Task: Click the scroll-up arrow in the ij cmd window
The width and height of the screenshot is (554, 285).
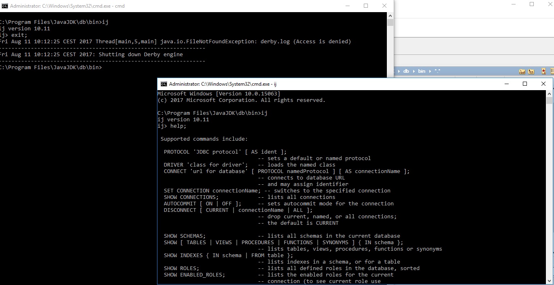Action: 549,93
